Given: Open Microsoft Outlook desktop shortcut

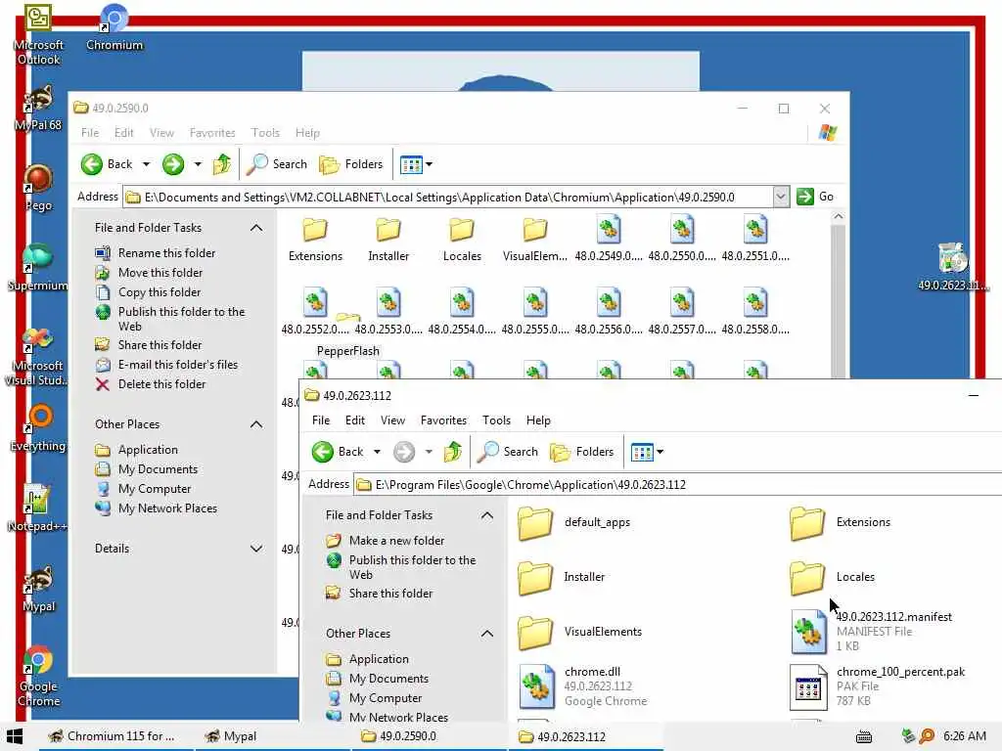Looking at the screenshot, I should point(38,34).
